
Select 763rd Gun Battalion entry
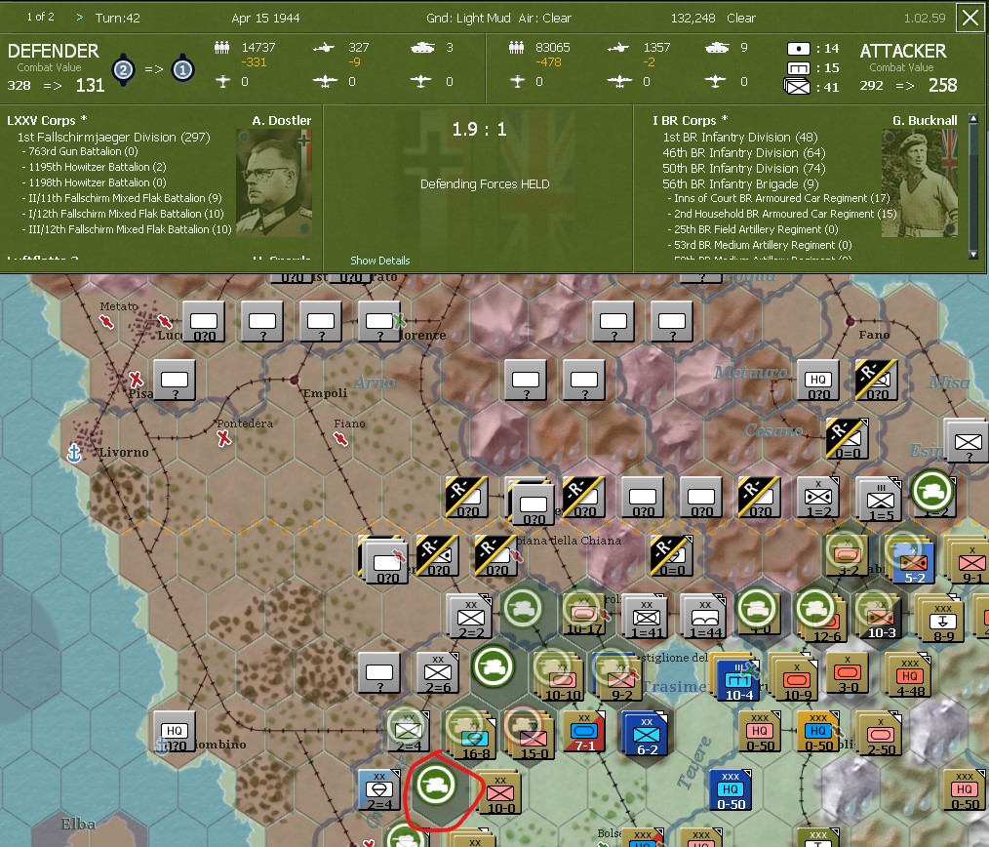[x=80, y=151]
